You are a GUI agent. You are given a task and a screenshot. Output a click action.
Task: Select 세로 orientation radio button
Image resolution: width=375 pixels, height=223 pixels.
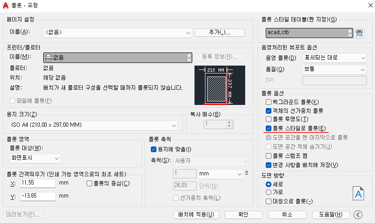pos(268,184)
